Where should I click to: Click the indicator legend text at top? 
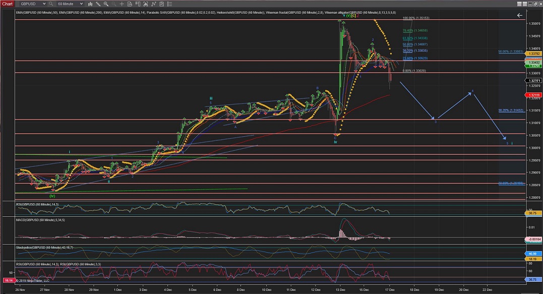click(206, 13)
